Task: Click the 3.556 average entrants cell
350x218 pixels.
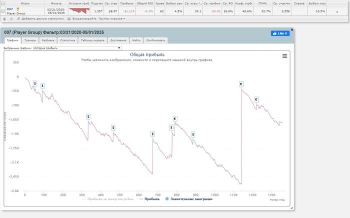Action: pyautogui.click(x=281, y=11)
